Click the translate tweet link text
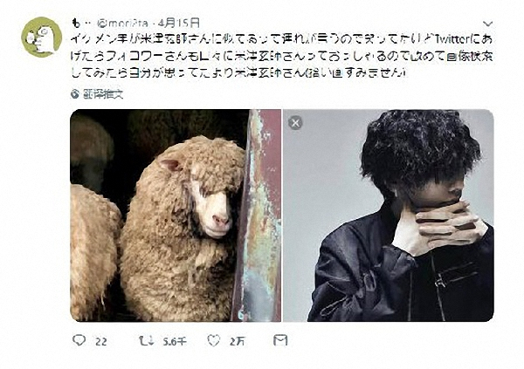Viewport: 524px width, 369px height. 103,94
